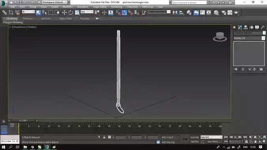The width and height of the screenshot is (267, 150).
Task: Toggle Spinner Snap button
Action: click(137, 12)
